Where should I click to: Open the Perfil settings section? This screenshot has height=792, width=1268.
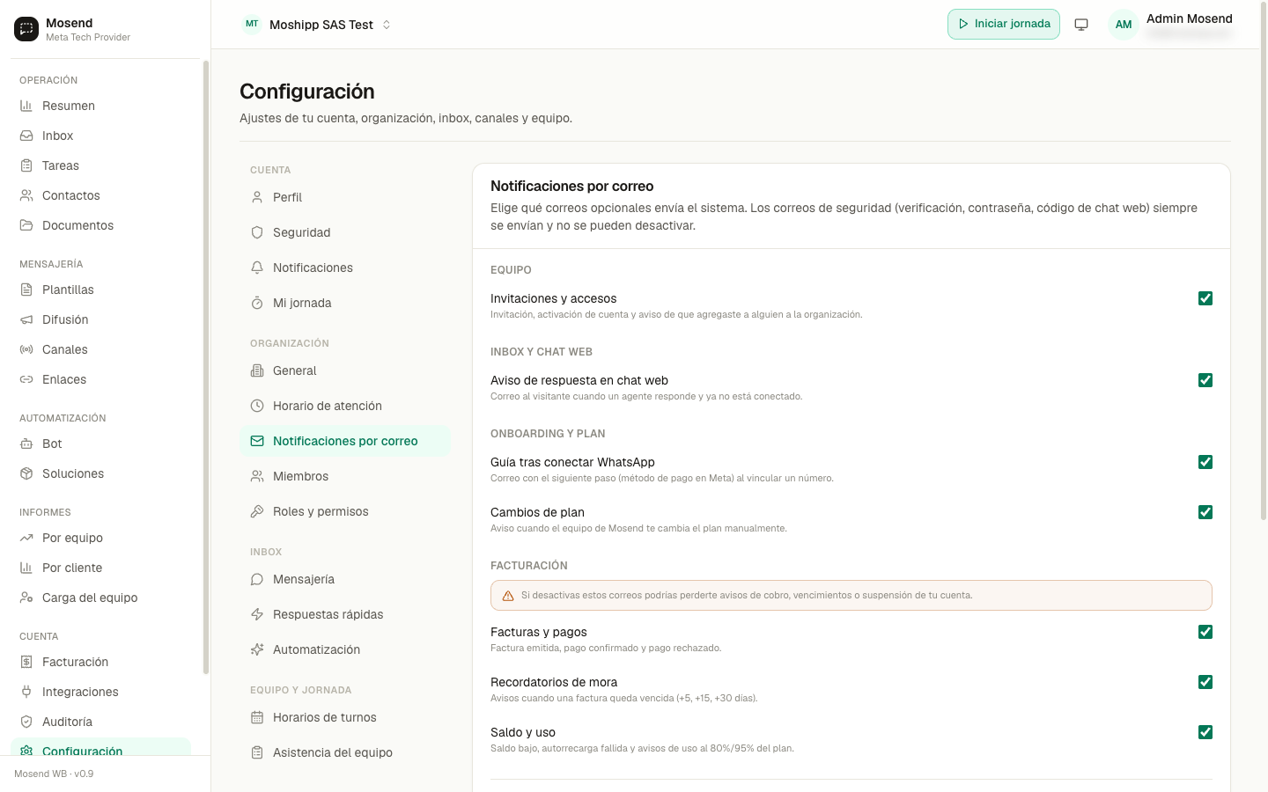coord(345,197)
